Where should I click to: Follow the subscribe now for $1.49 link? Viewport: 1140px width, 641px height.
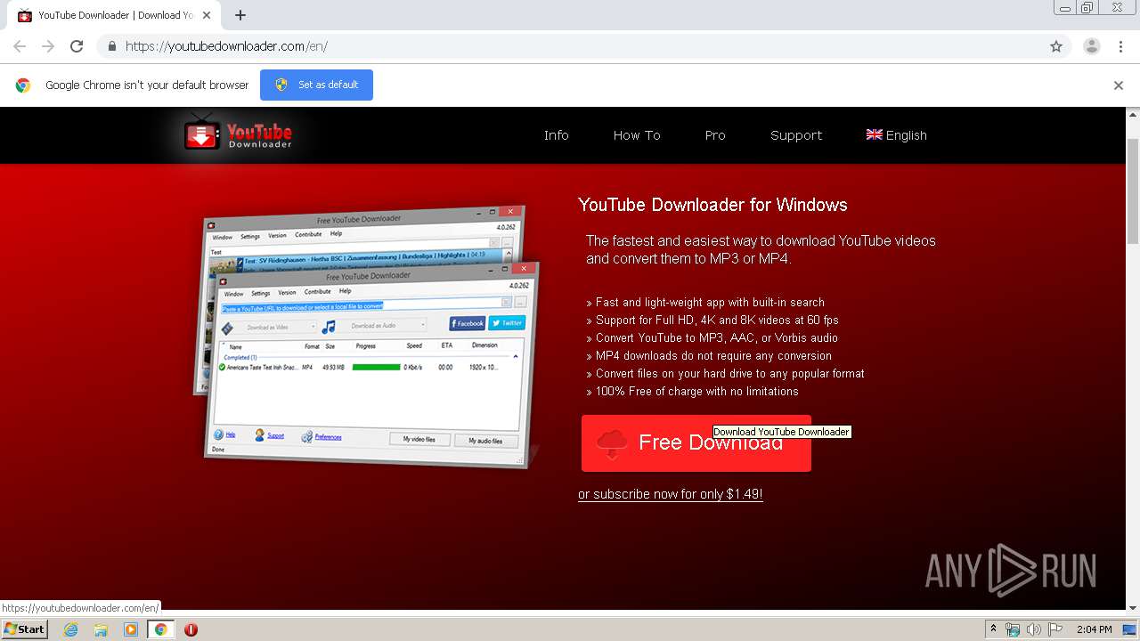671,494
